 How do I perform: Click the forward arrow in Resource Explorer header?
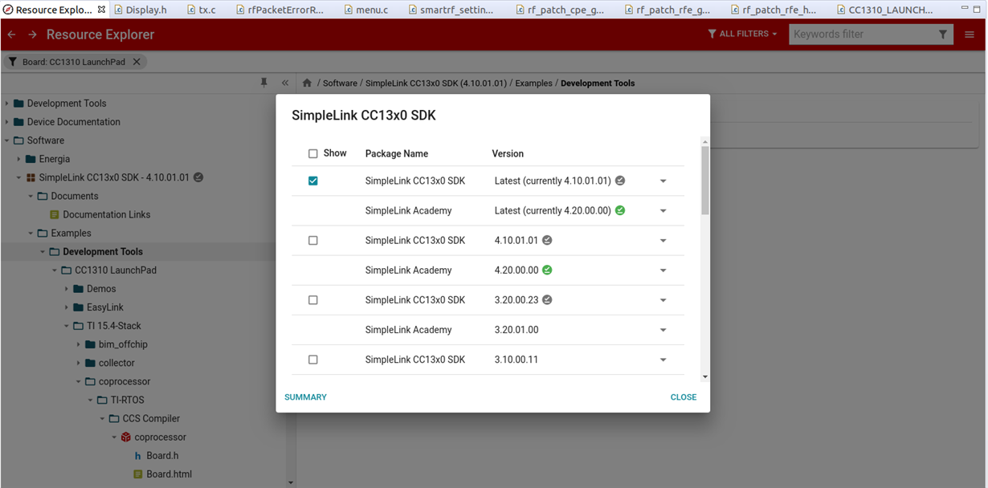pos(32,35)
